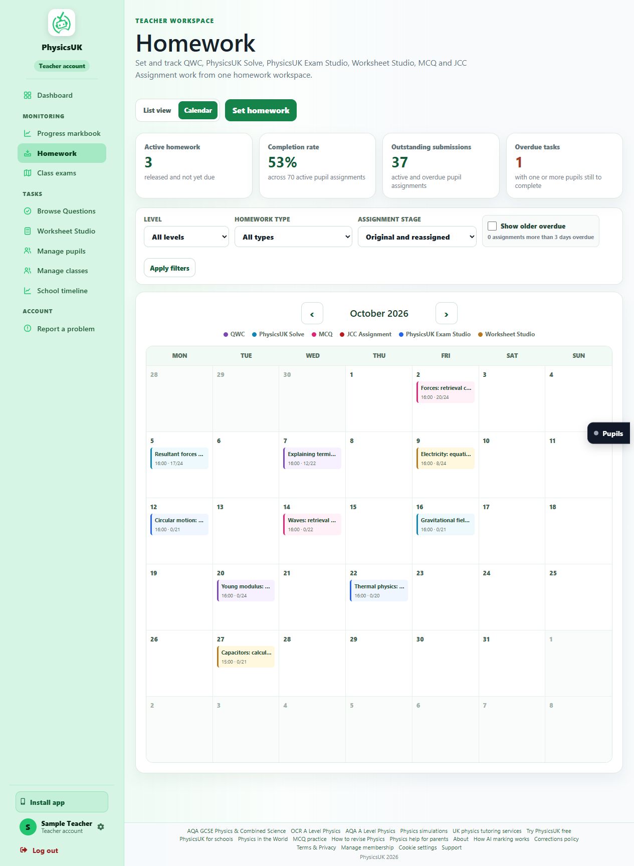
Task: Click the Completion rate 53% card
Action: click(x=317, y=165)
